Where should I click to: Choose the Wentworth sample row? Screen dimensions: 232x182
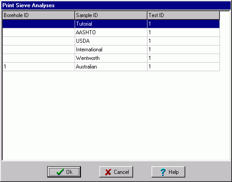coord(111,58)
